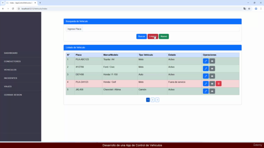Bookmark this page with star icon

click(x=249, y=9)
